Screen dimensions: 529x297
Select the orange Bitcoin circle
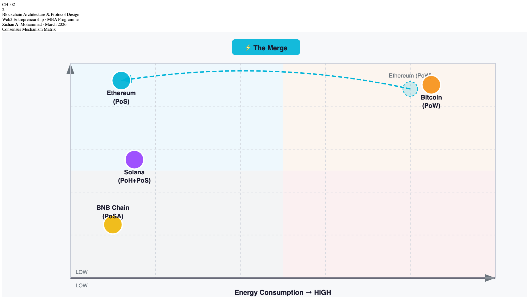click(x=431, y=85)
